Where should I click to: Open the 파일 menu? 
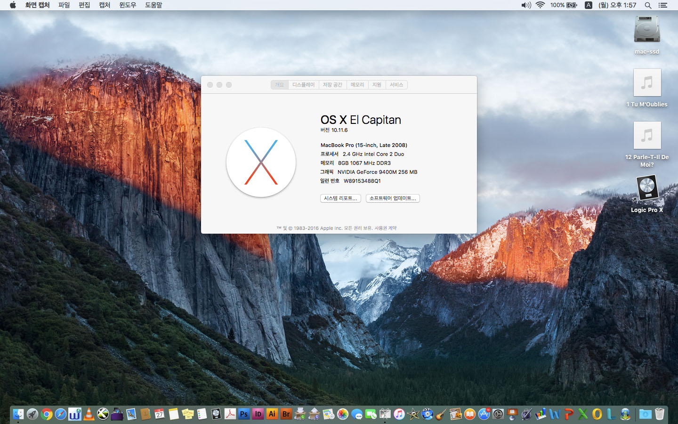pos(64,5)
